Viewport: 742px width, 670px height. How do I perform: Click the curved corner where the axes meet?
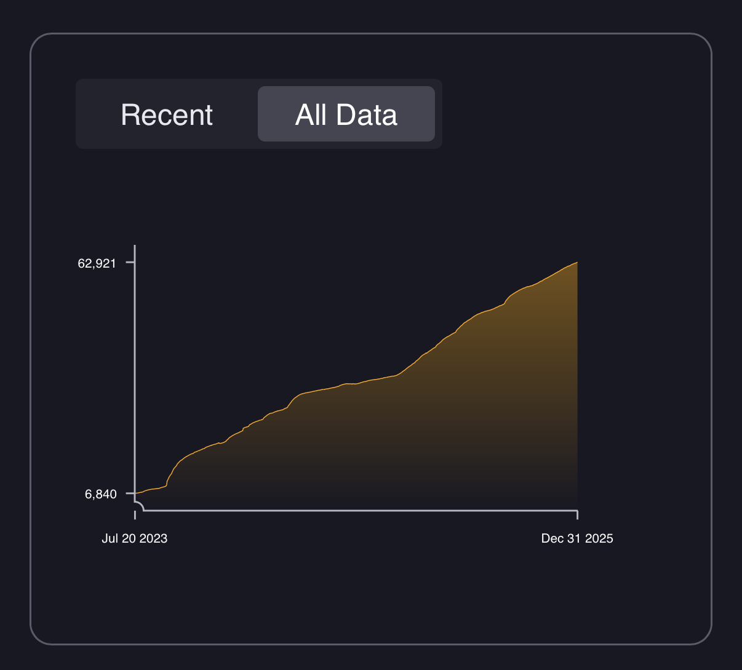(x=141, y=505)
